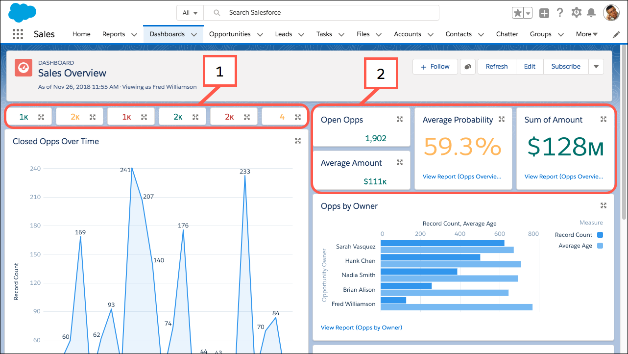Screen dimensions: 628x354
Task: Open the Accounts tab
Action: coord(408,34)
